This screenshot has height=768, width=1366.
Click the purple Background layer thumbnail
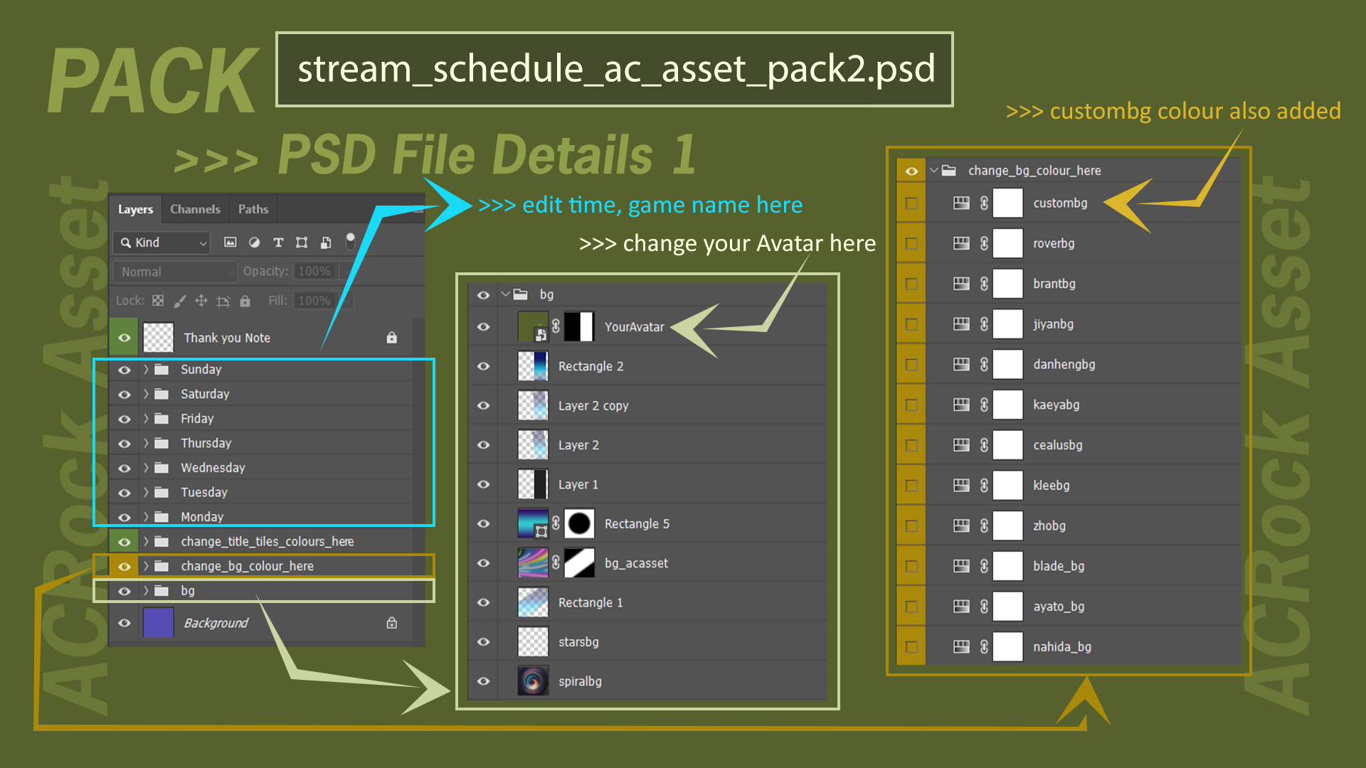(158, 623)
